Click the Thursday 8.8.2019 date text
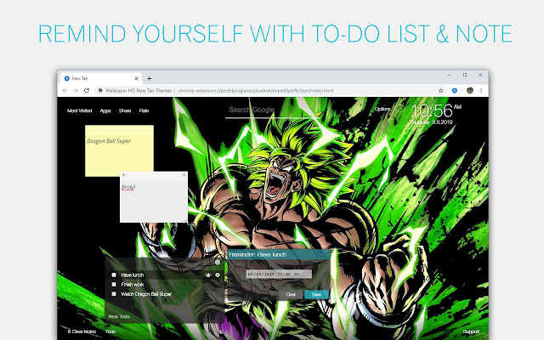Viewport: 544px width, 340px height. click(x=432, y=122)
